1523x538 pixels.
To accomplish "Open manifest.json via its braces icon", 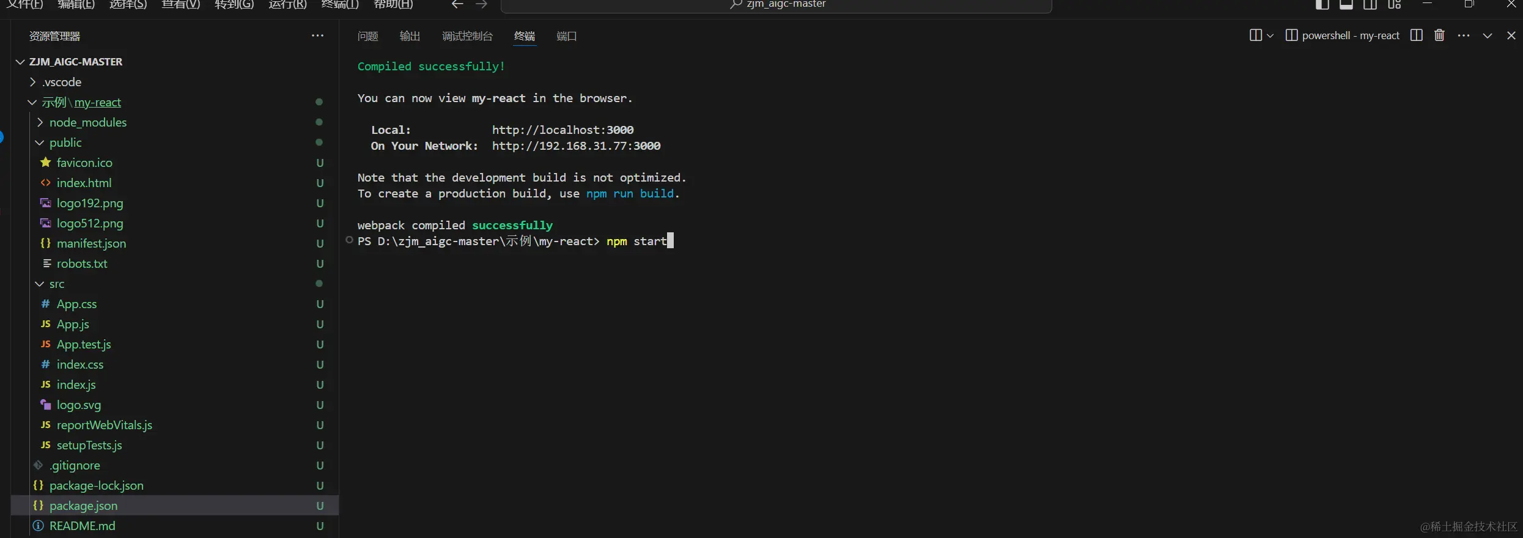I will click(x=45, y=243).
